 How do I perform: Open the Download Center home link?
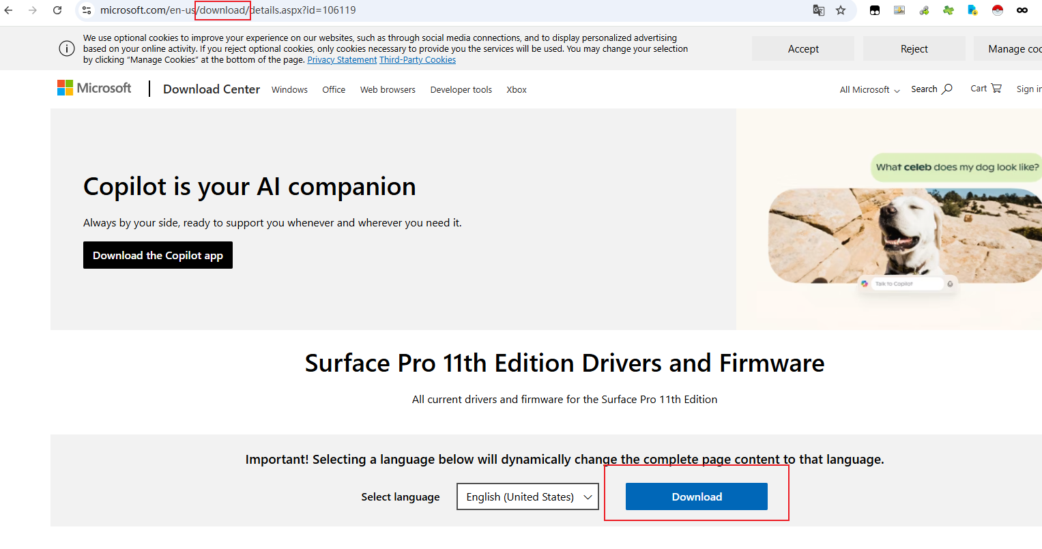212,89
